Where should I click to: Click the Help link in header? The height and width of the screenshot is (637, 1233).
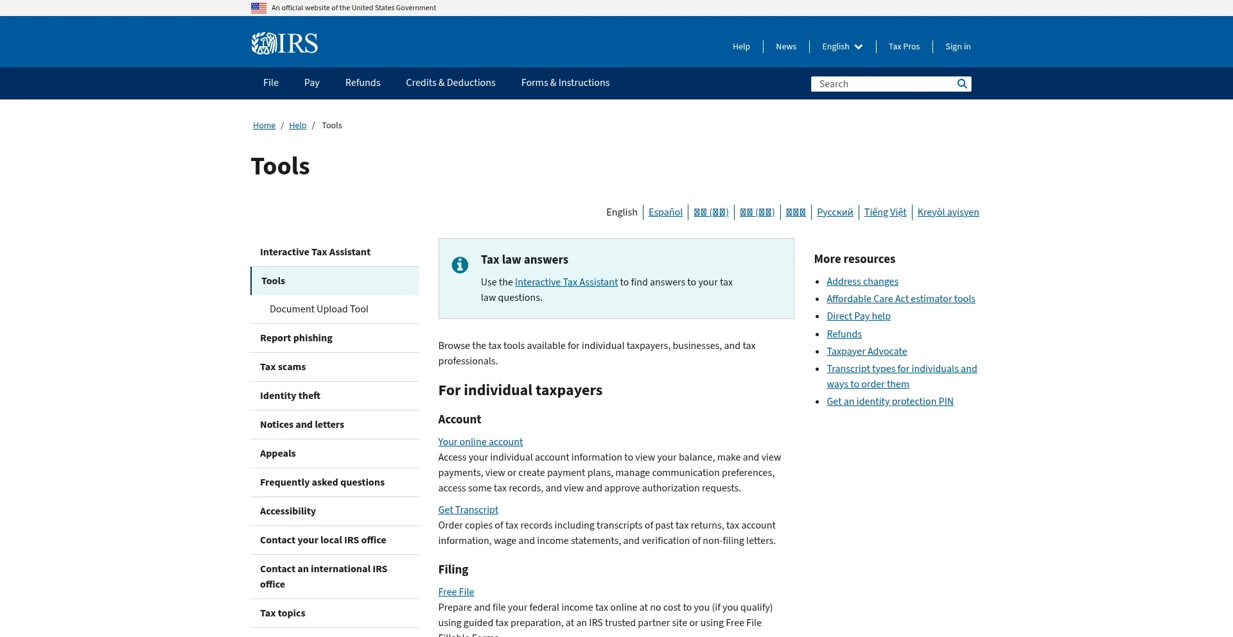pos(741,47)
